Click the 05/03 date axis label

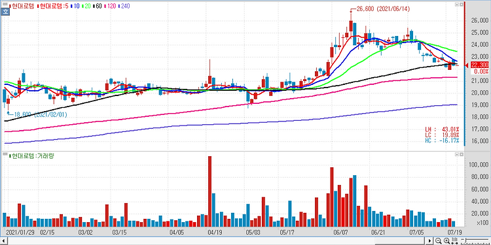point(253,233)
